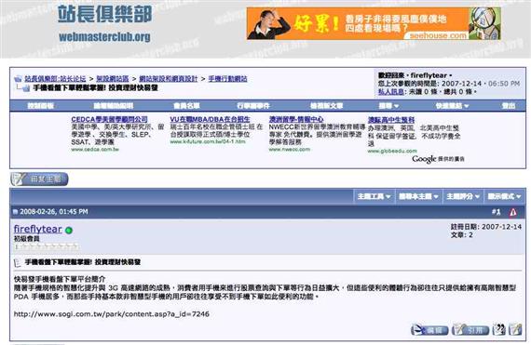Expand the Search this Thread dropdown
Image resolution: width=531 pixels, height=345 pixels.
click(x=418, y=196)
